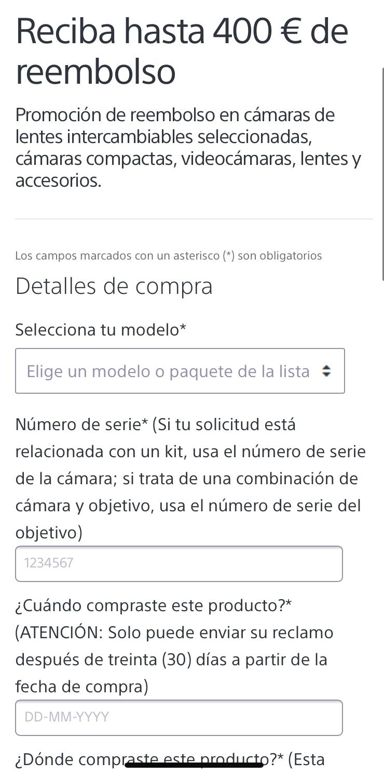Click the 'Detalles de compra' section title
This screenshot has height=775, width=384.
pyautogui.click(x=114, y=286)
